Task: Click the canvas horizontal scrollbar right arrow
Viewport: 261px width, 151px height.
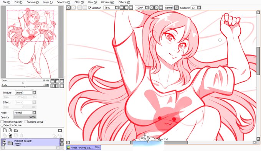Action: coord(254,143)
